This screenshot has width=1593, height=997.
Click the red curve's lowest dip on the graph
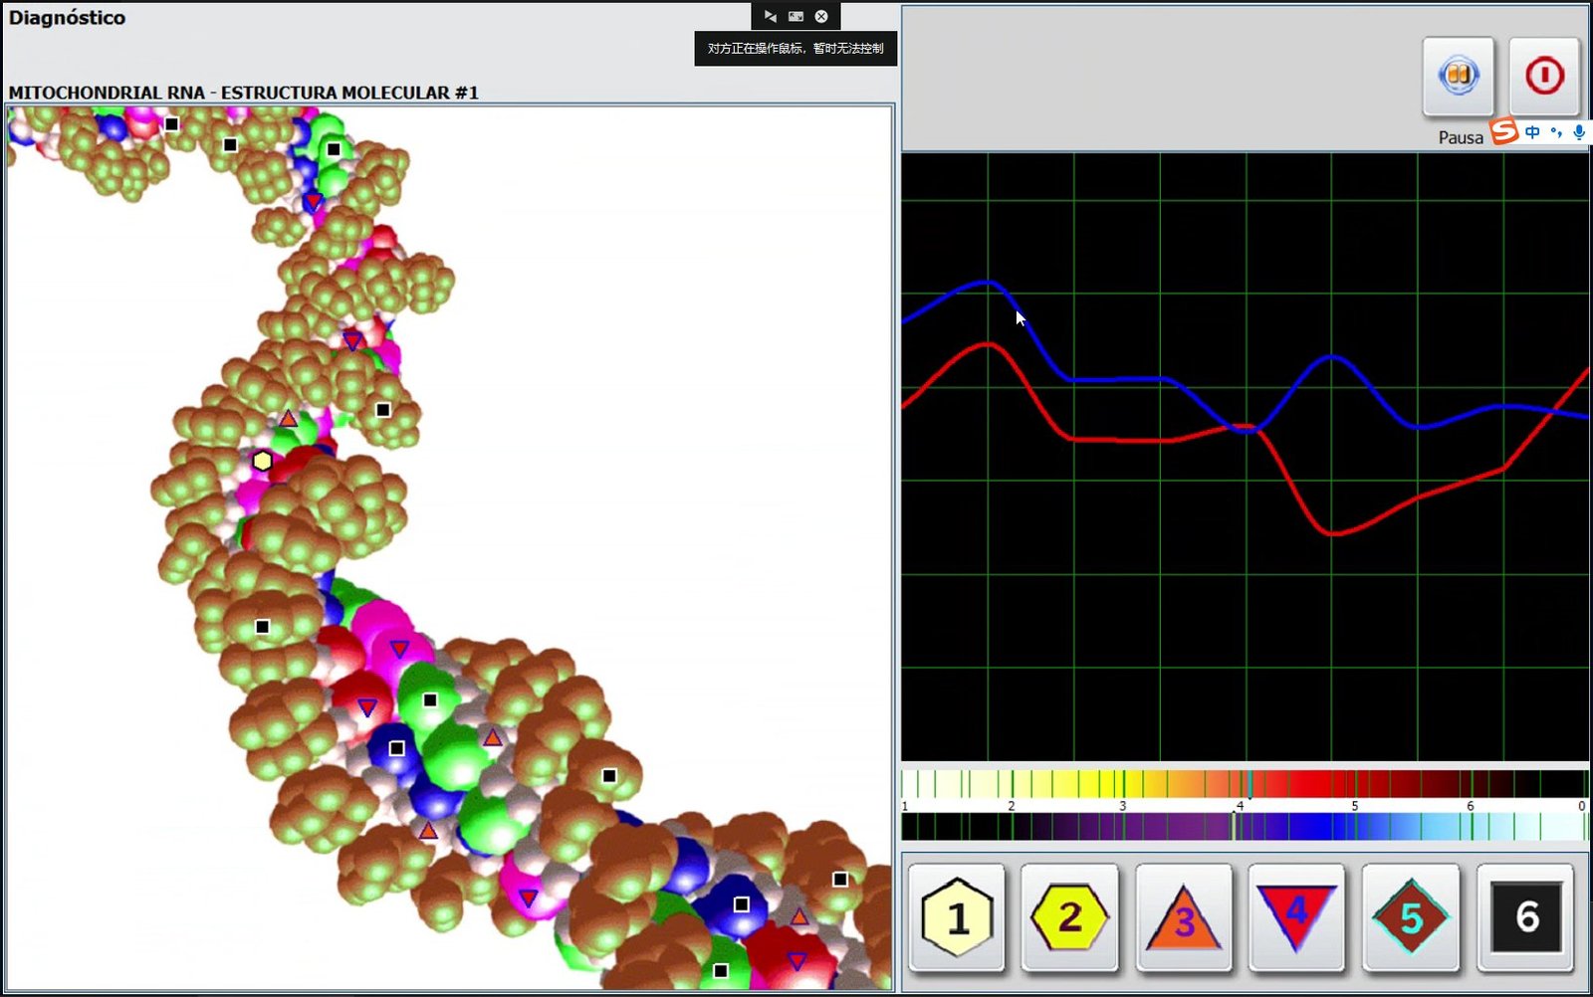click(x=1332, y=533)
